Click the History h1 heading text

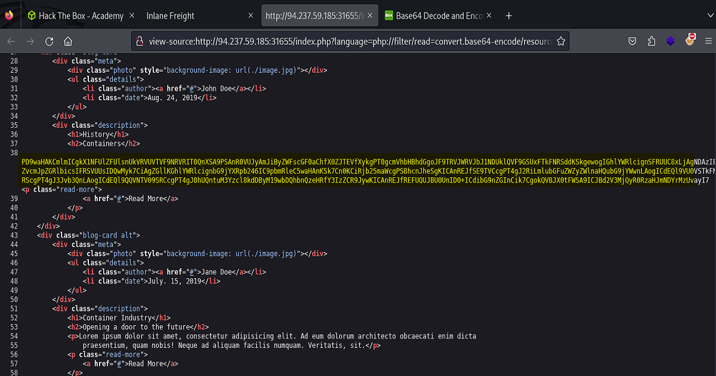point(96,134)
